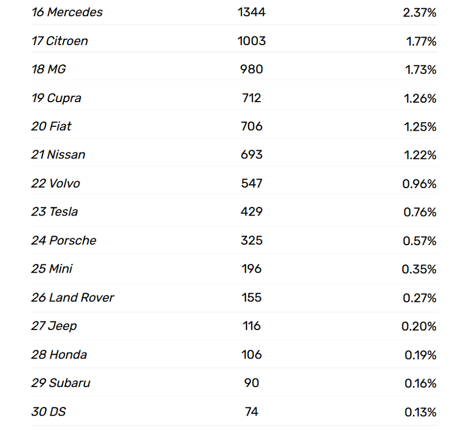Click the 0.96% share for Volvo

point(419,184)
